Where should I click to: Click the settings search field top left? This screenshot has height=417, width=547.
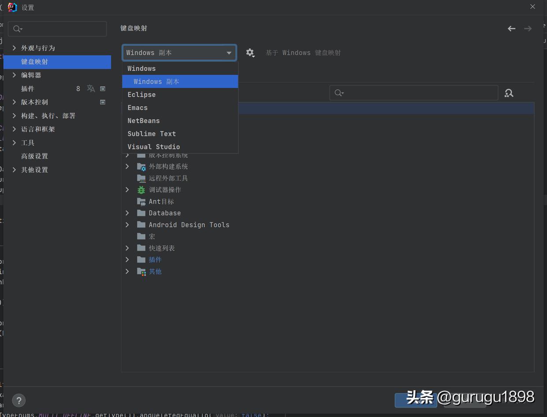pos(57,28)
